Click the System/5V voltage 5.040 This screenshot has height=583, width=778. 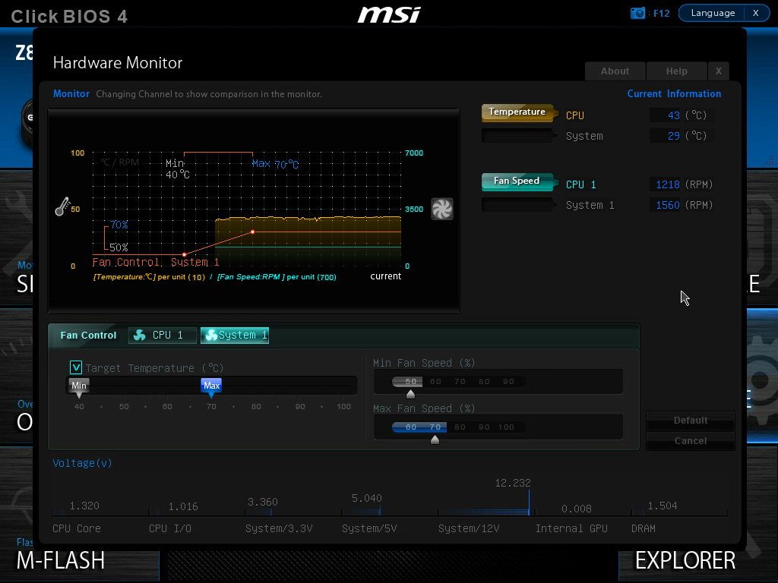(x=367, y=498)
